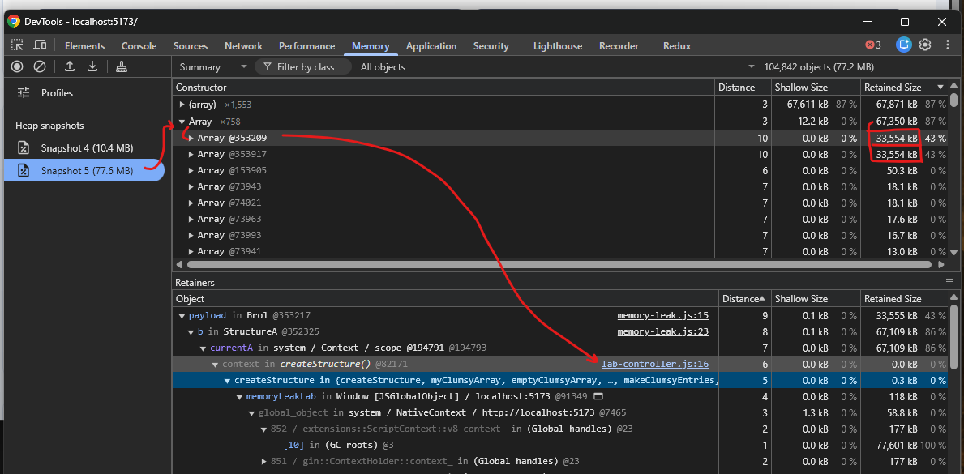The image size is (964, 474).
Task: Expand 851 gin::ContextHolder retainer row
Action: pyautogui.click(x=263, y=461)
